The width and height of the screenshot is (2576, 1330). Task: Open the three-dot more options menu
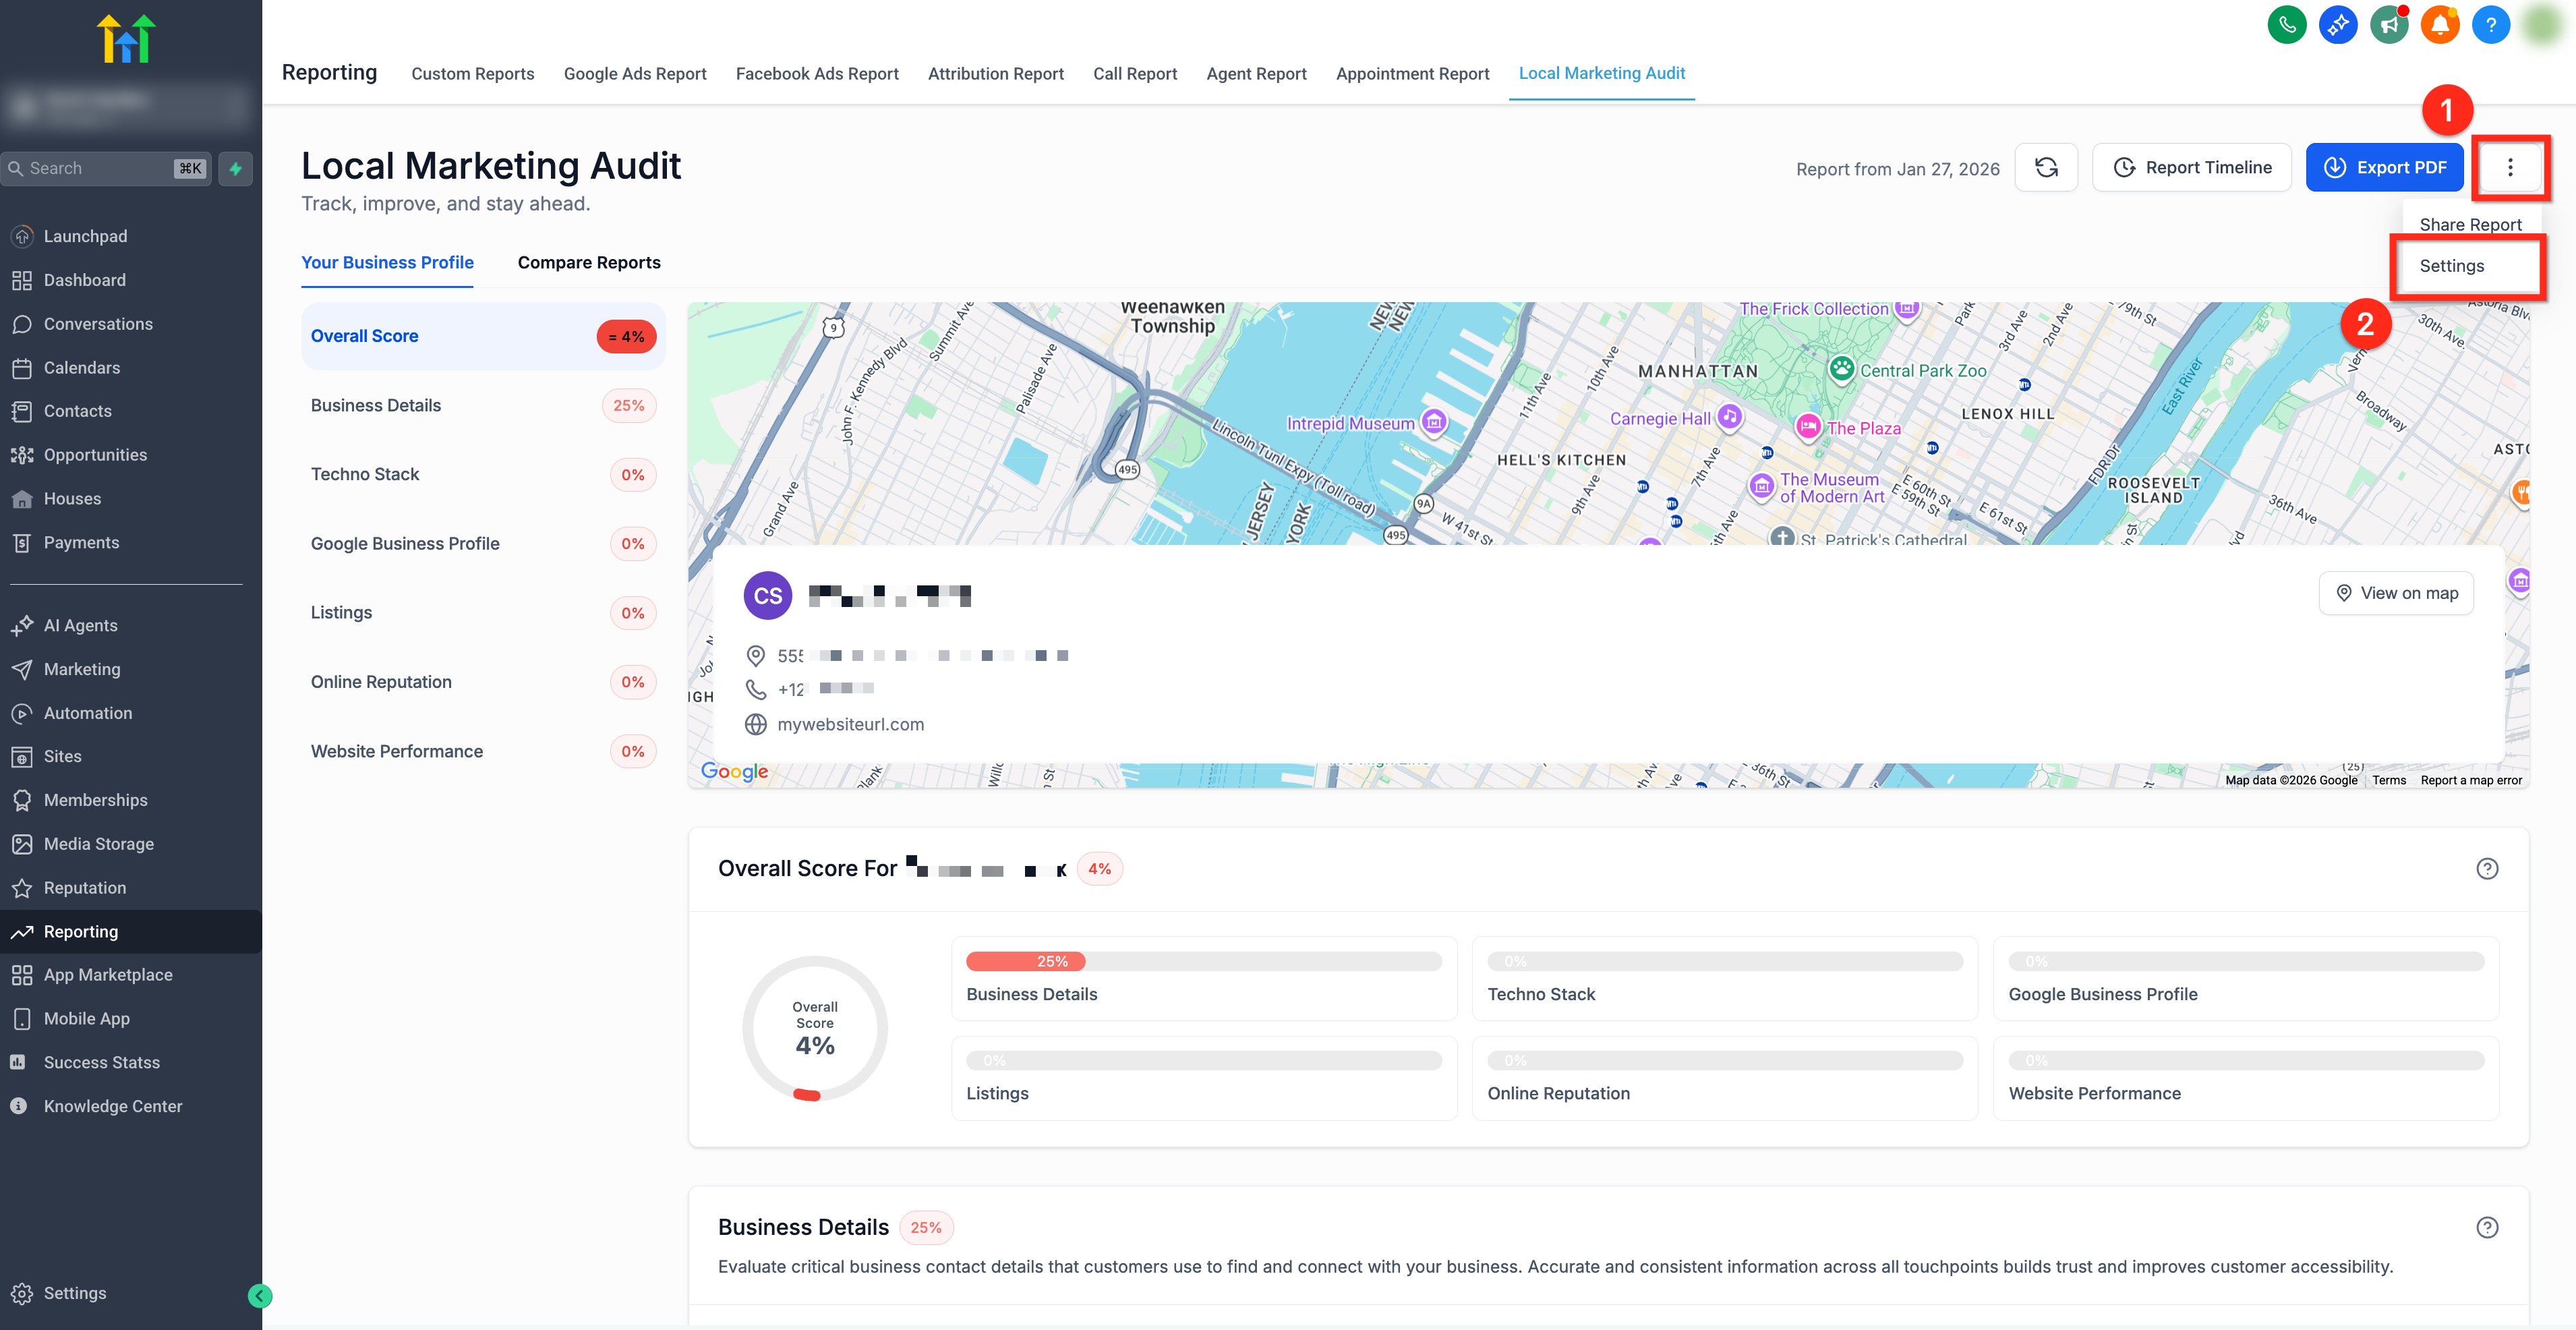click(x=2509, y=168)
